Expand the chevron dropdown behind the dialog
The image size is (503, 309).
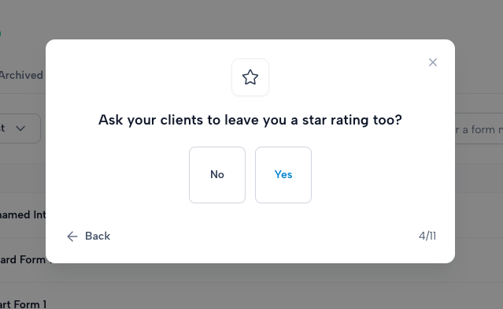pos(20,128)
